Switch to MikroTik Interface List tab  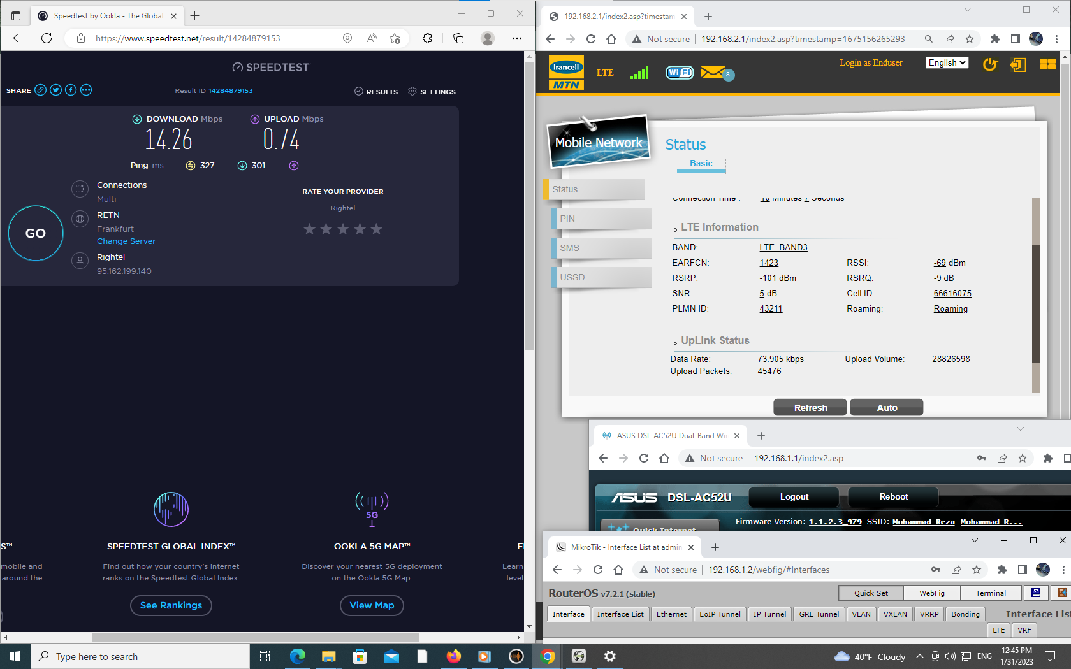click(620, 614)
